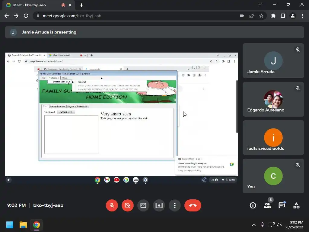
Task: Open three-dot menu in VM page
Action: [x=203, y=89]
